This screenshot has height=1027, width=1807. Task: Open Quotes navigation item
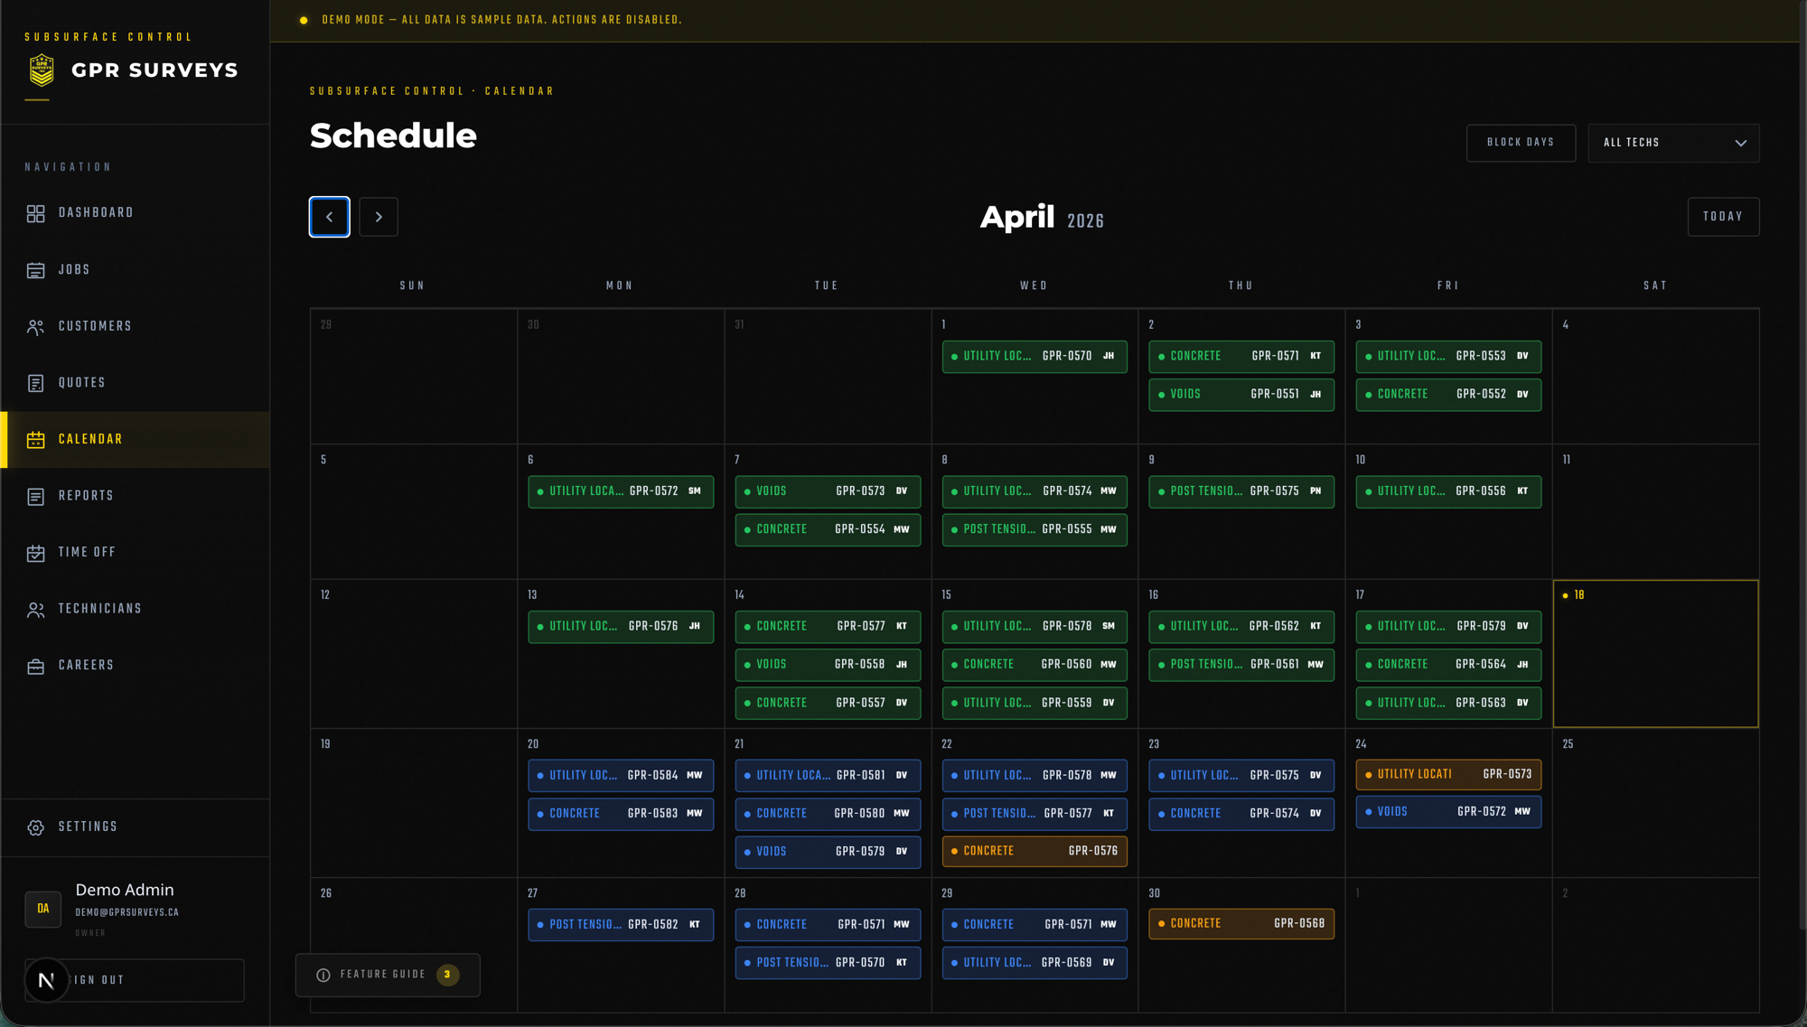point(136,383)
